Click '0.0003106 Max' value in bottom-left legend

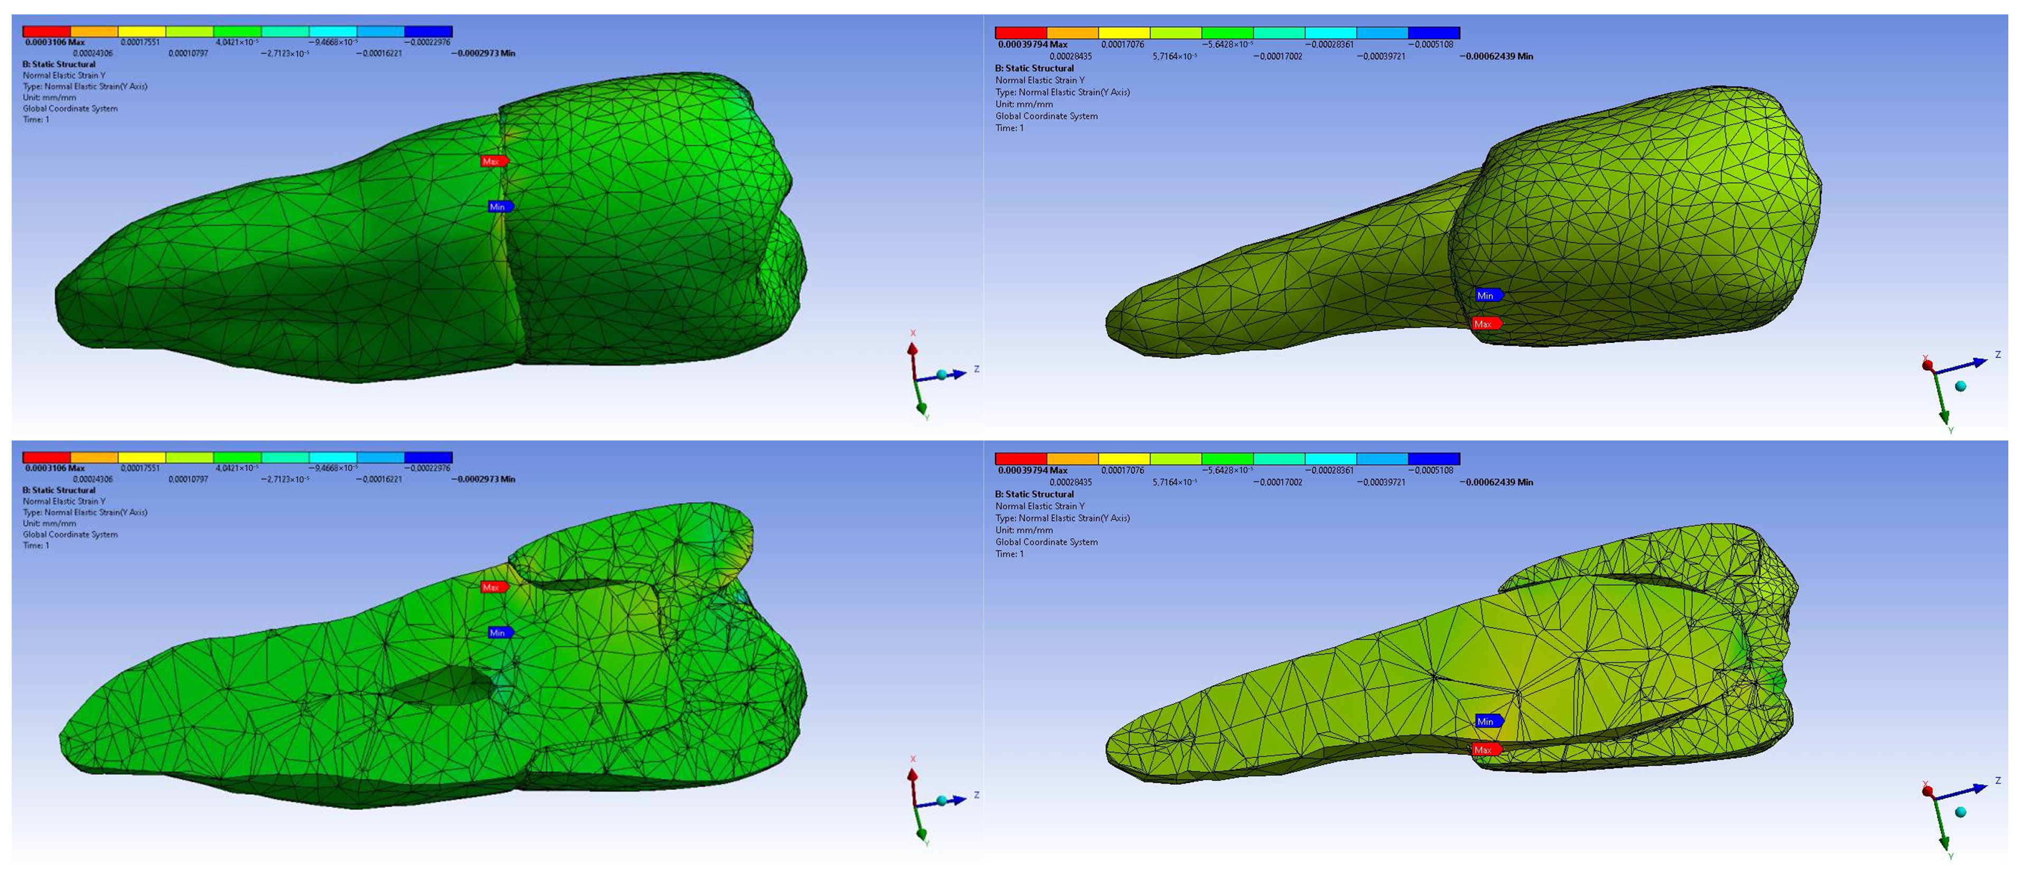click(55, 468)
